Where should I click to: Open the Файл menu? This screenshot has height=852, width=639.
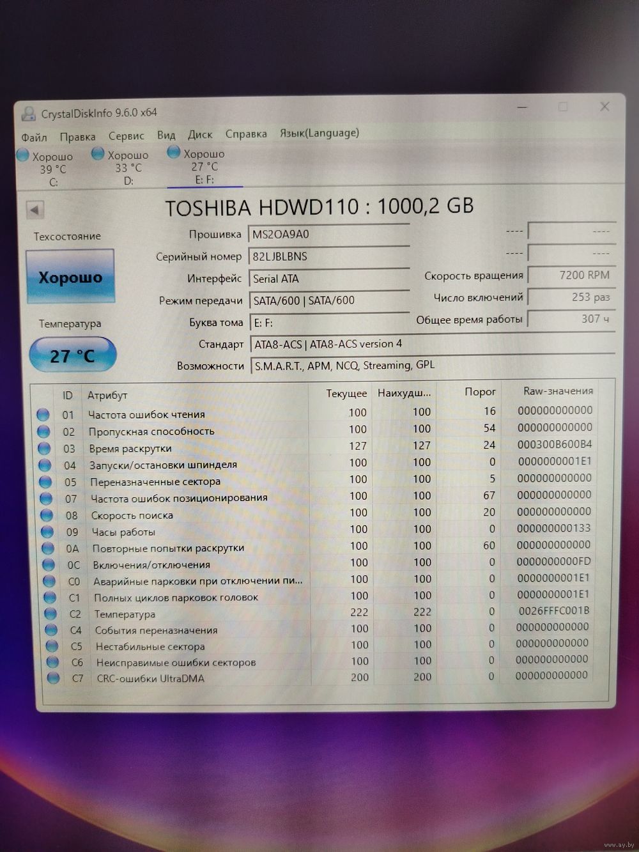[34, 137]
